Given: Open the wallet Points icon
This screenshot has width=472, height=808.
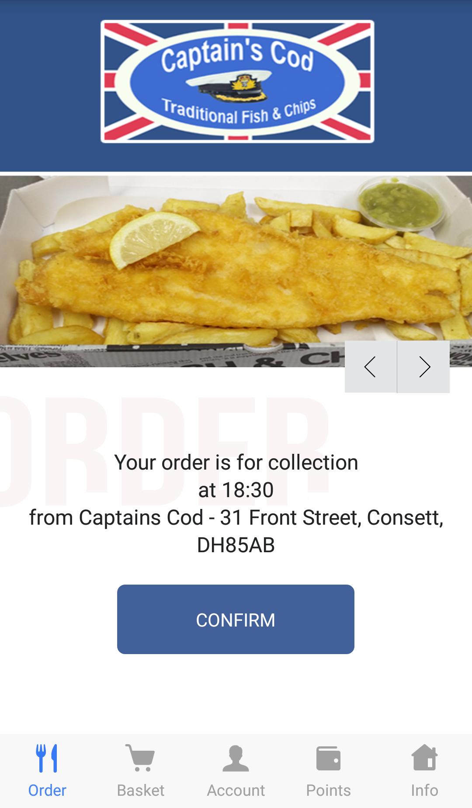Looking at the screenshot, I should coord(328,758).
